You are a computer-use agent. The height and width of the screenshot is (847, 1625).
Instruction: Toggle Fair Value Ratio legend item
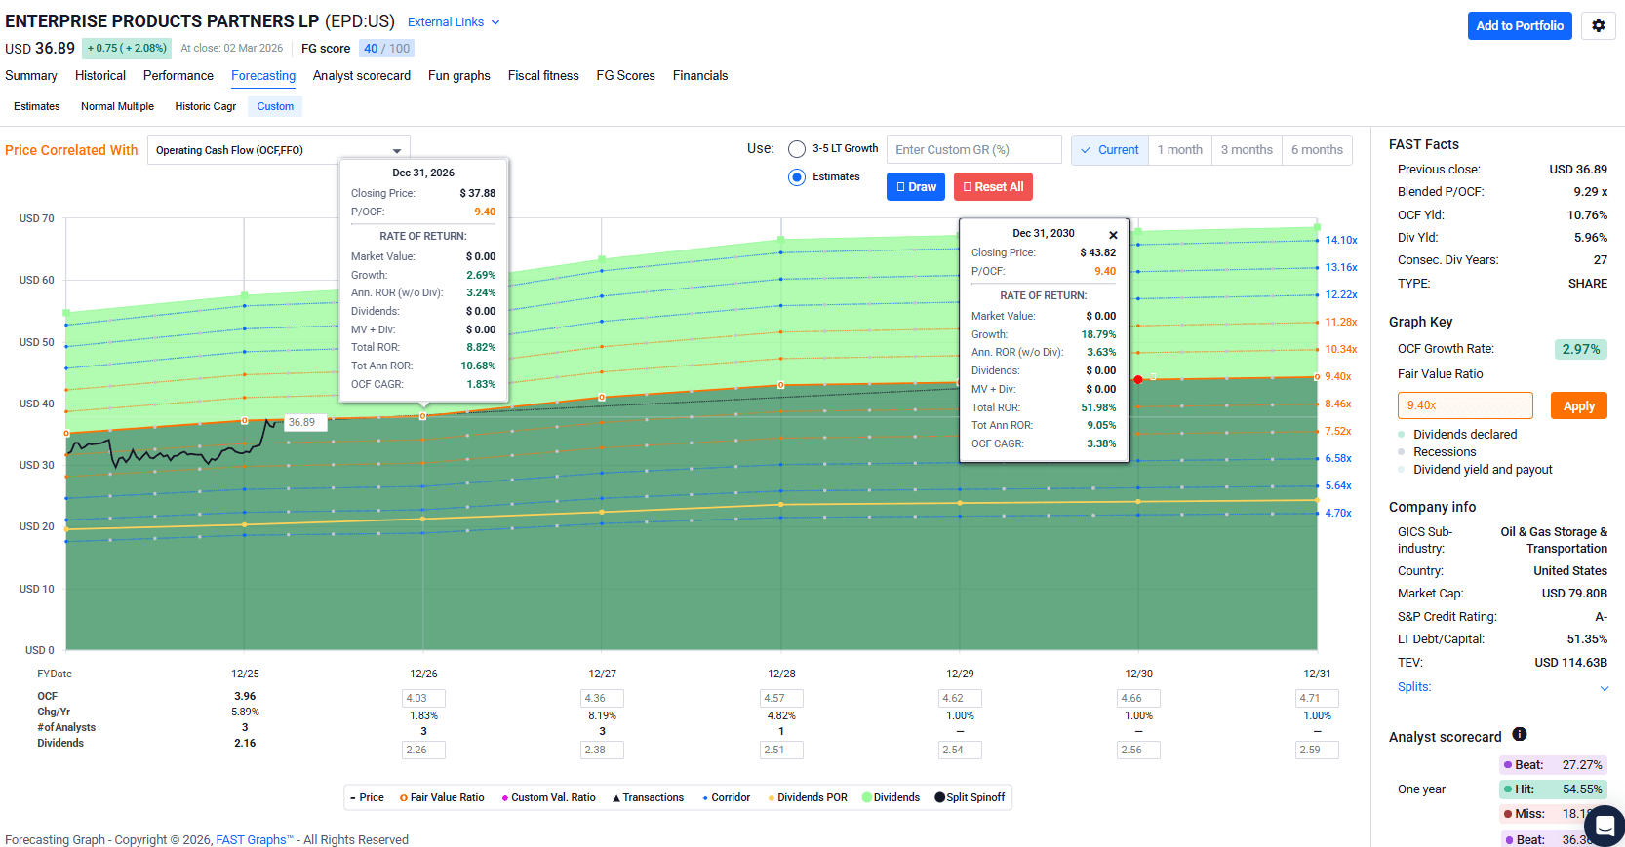pos(442,797)
